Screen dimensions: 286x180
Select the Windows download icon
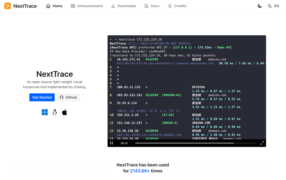click(x=45, y=112)
